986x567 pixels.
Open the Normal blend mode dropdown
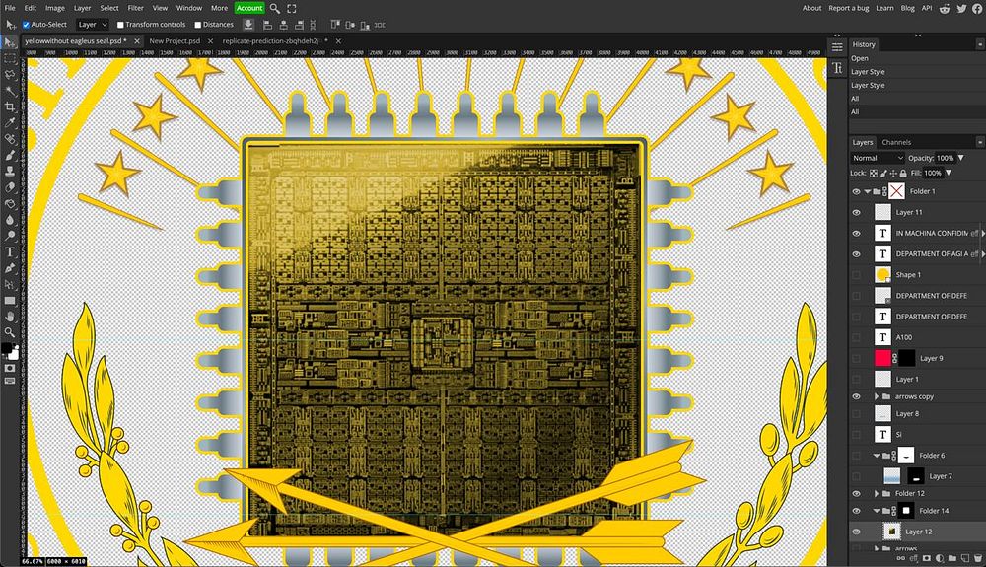coord(878,158)
